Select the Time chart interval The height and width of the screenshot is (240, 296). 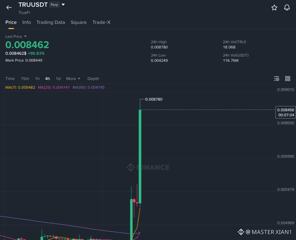point(10,79)
